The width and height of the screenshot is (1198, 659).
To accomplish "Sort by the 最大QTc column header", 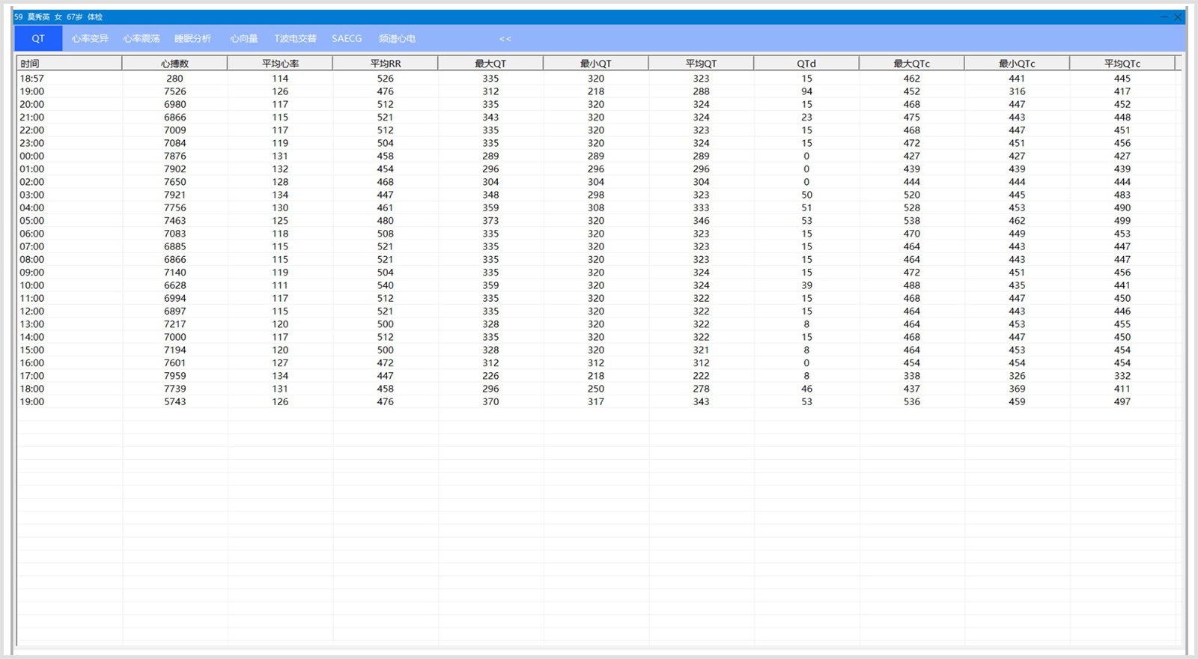I will click(x=911, y=64).
